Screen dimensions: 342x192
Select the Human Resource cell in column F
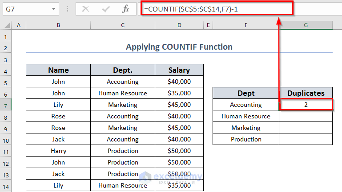click(246, 116)
